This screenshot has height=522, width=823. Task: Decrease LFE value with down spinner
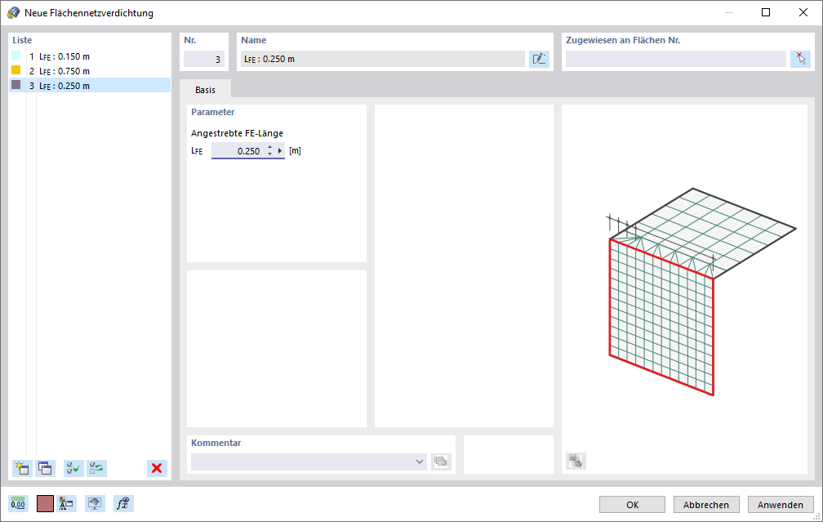click(269, 154)
